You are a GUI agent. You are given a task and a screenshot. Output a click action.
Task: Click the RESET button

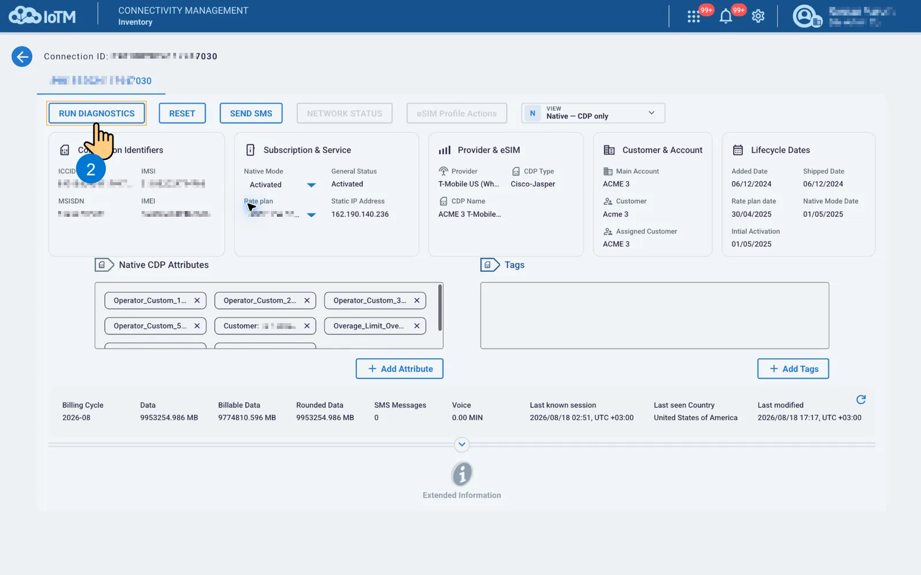click(x=182, y=114)
